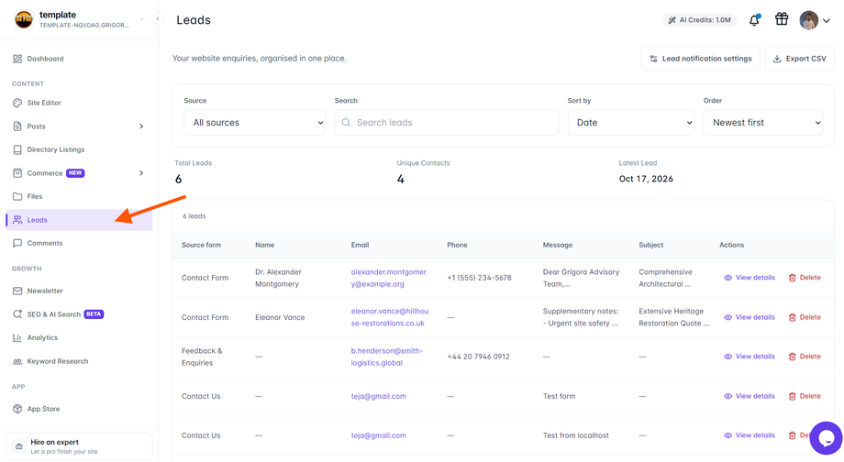Expand the Posts submenu chevron
The height and width of the screenshot is (462, 844).
[141, 126]
